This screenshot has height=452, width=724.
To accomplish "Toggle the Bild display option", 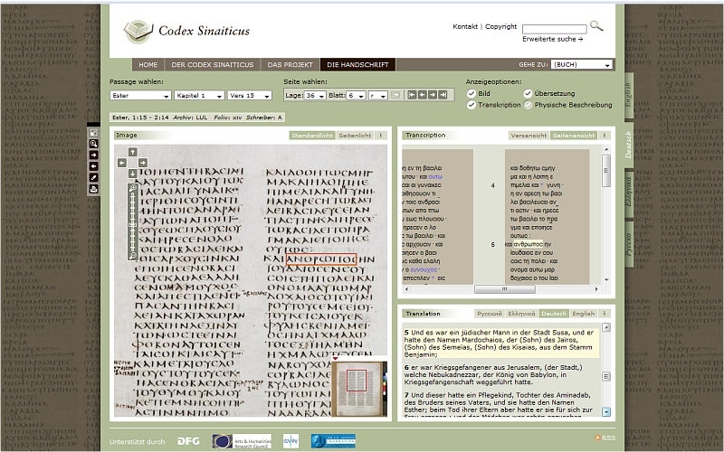I will [471, 93].
